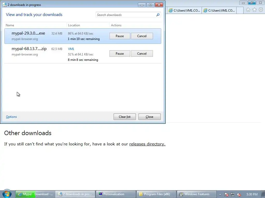The image size is (265, 198).
Task: Cancel the mypal-29.3.0 exe download
Action: point(142,36)
